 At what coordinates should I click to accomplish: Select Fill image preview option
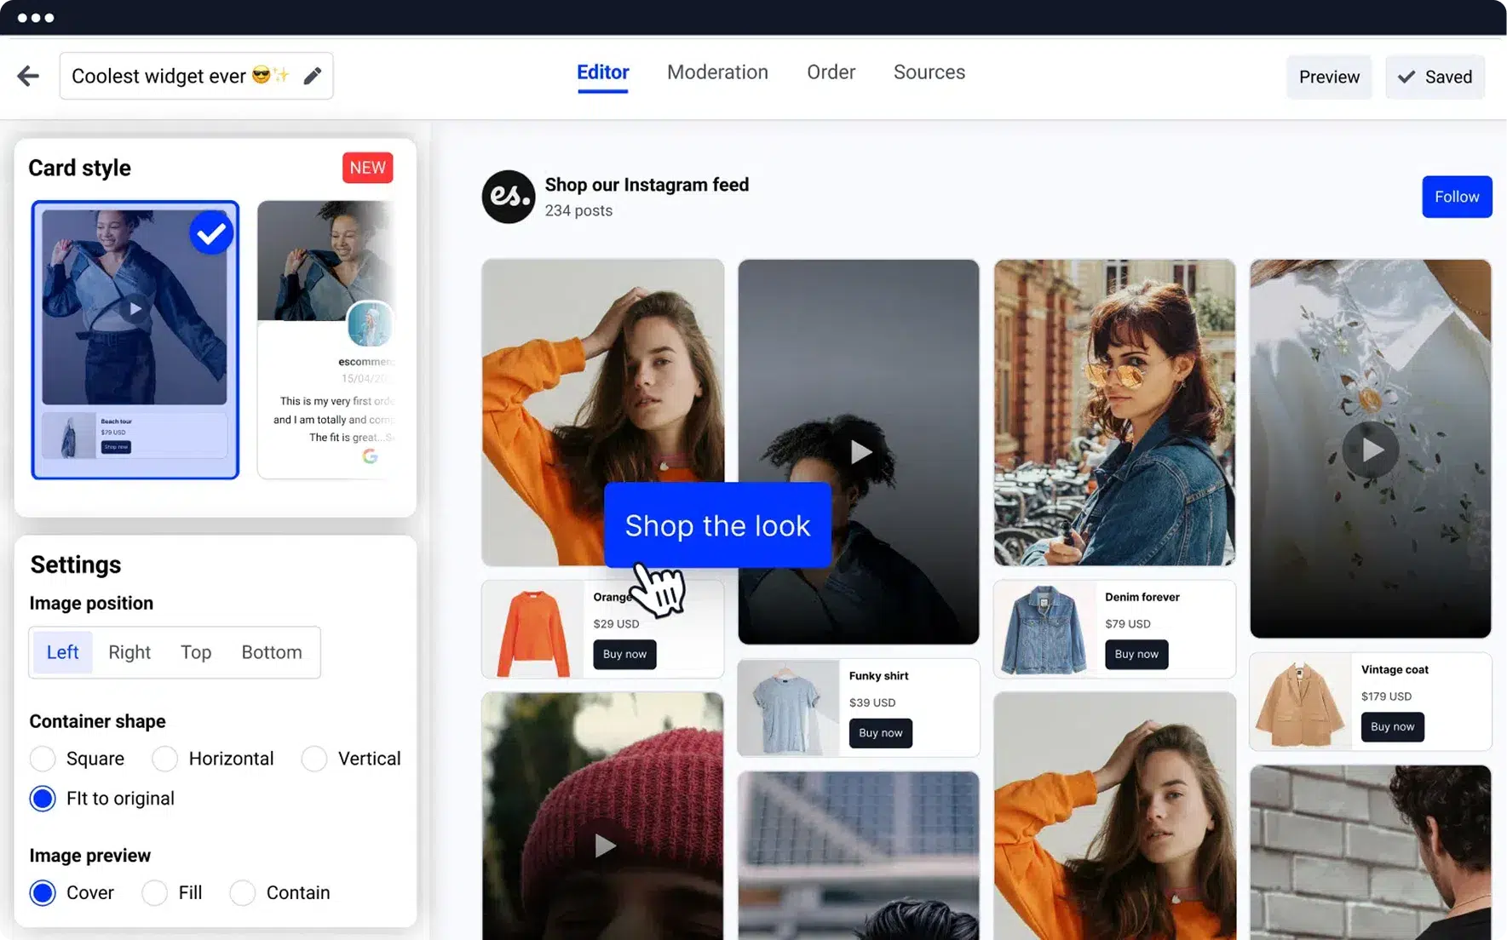tap(155, 893)
